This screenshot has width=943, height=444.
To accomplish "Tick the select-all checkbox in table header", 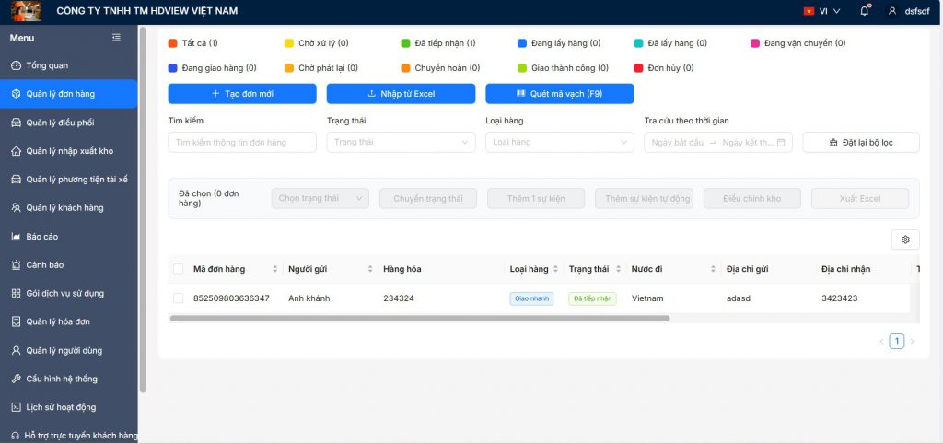I will [x=178, y=269].
